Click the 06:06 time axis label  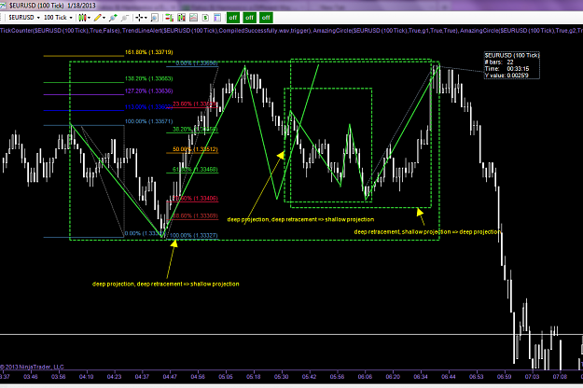pos(365,377)
